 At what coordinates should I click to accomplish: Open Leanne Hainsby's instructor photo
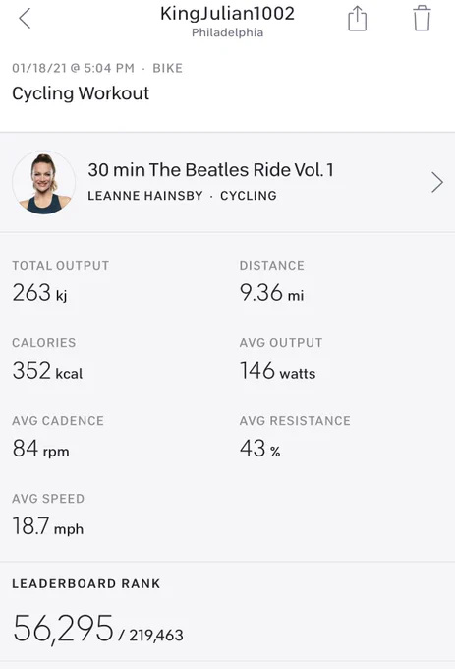click(x=43, y=182)
